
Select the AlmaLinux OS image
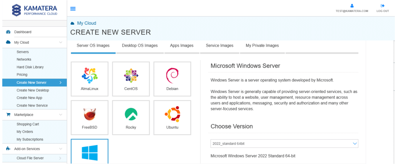(x=89, y=79)
